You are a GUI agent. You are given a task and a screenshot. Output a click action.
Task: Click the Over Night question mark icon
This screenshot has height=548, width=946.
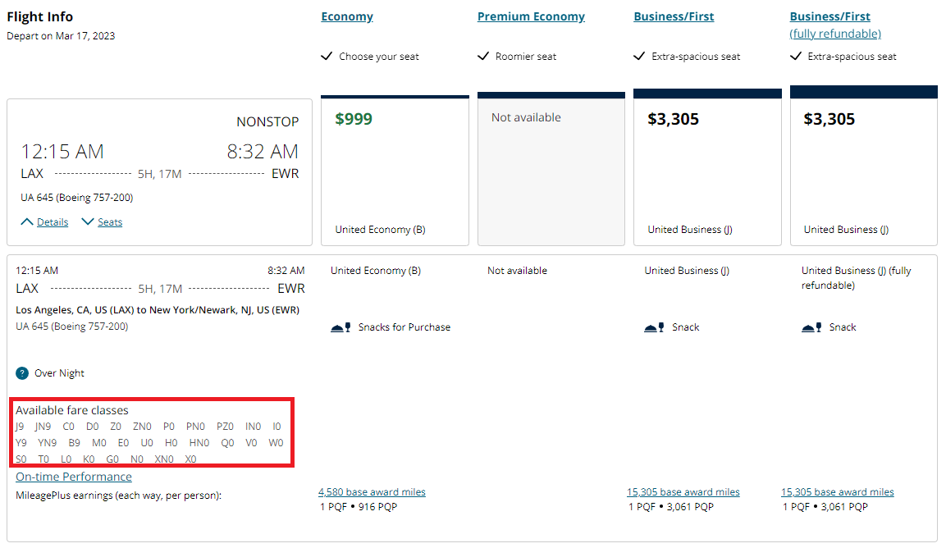(21, 372)
